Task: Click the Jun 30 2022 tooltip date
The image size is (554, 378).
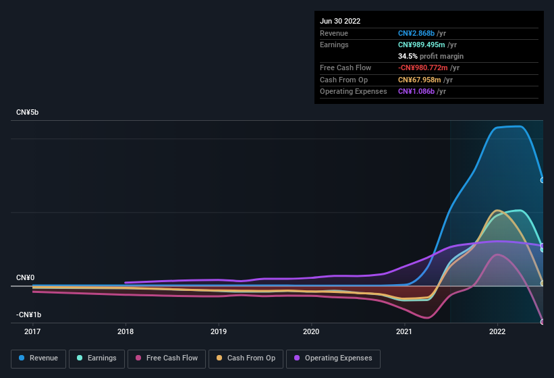Action: pyautogui.click(x=340, y=21)
